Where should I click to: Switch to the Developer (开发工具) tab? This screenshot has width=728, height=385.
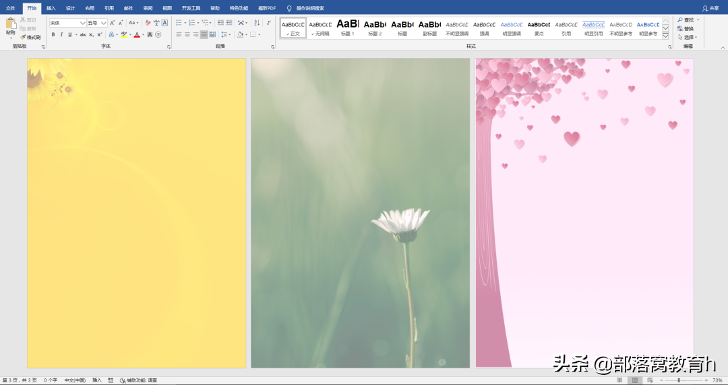191,8
